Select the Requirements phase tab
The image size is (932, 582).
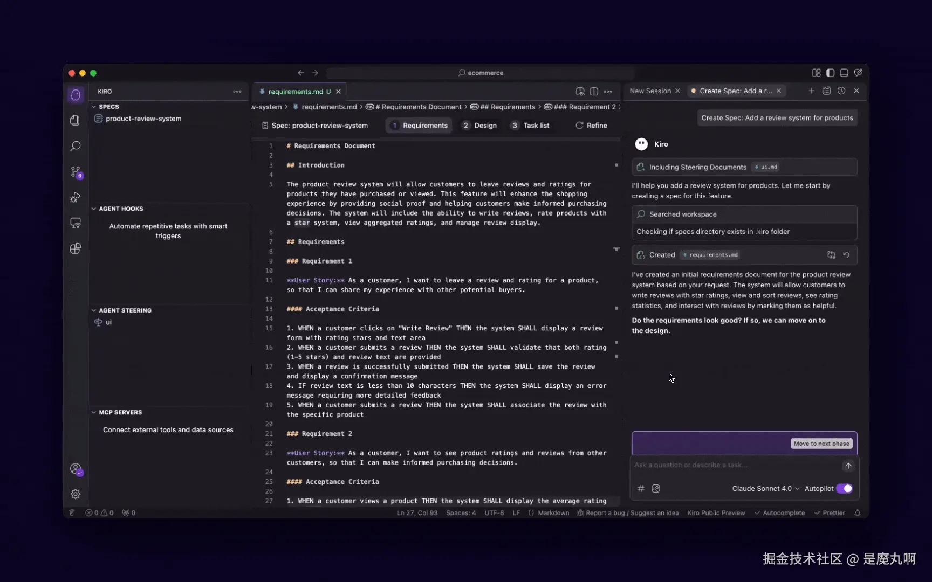(x=419, y=126)
